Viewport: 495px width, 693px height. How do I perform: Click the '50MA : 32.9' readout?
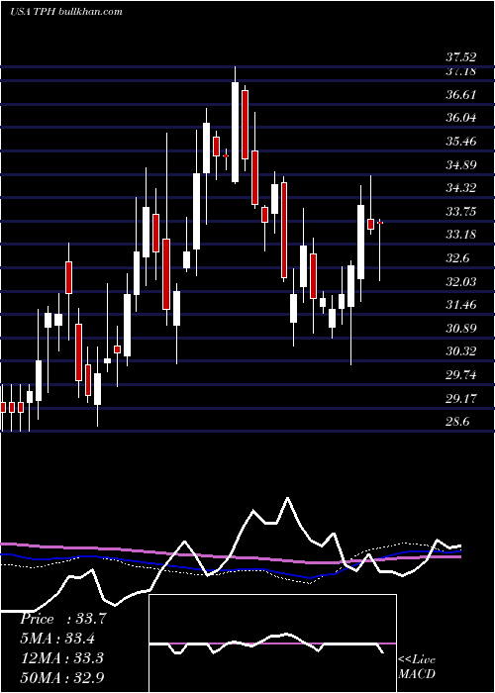point(61,677)
